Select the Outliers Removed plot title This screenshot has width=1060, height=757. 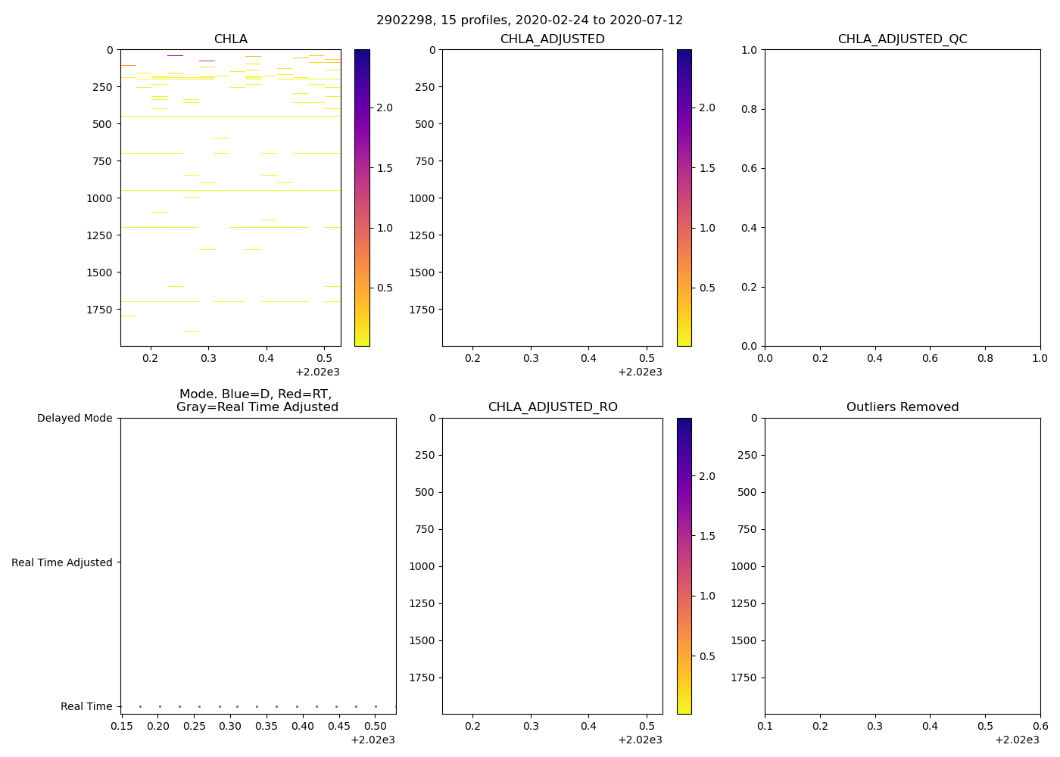coord(902,407)
